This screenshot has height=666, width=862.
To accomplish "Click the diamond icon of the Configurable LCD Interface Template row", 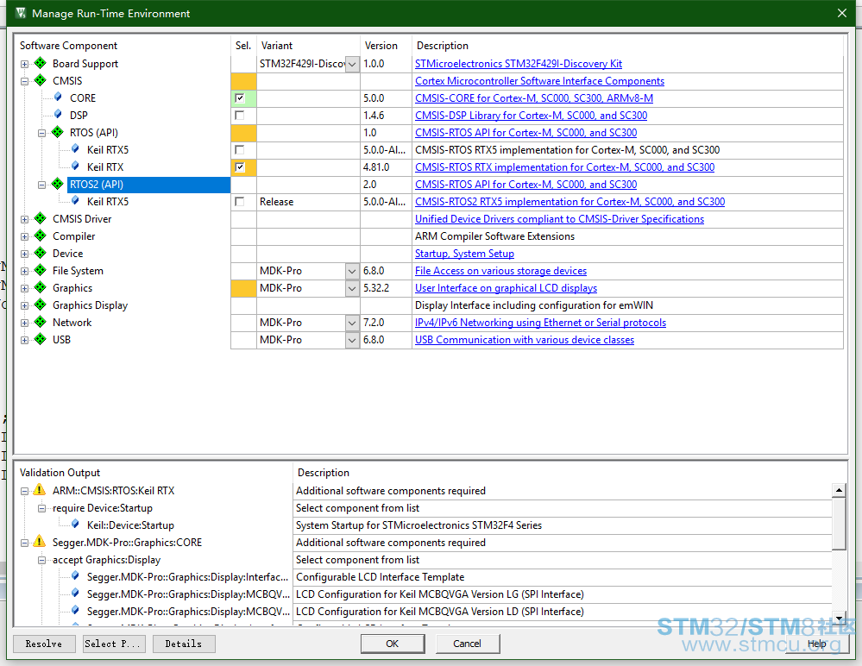I will click(x=75, y=576).
